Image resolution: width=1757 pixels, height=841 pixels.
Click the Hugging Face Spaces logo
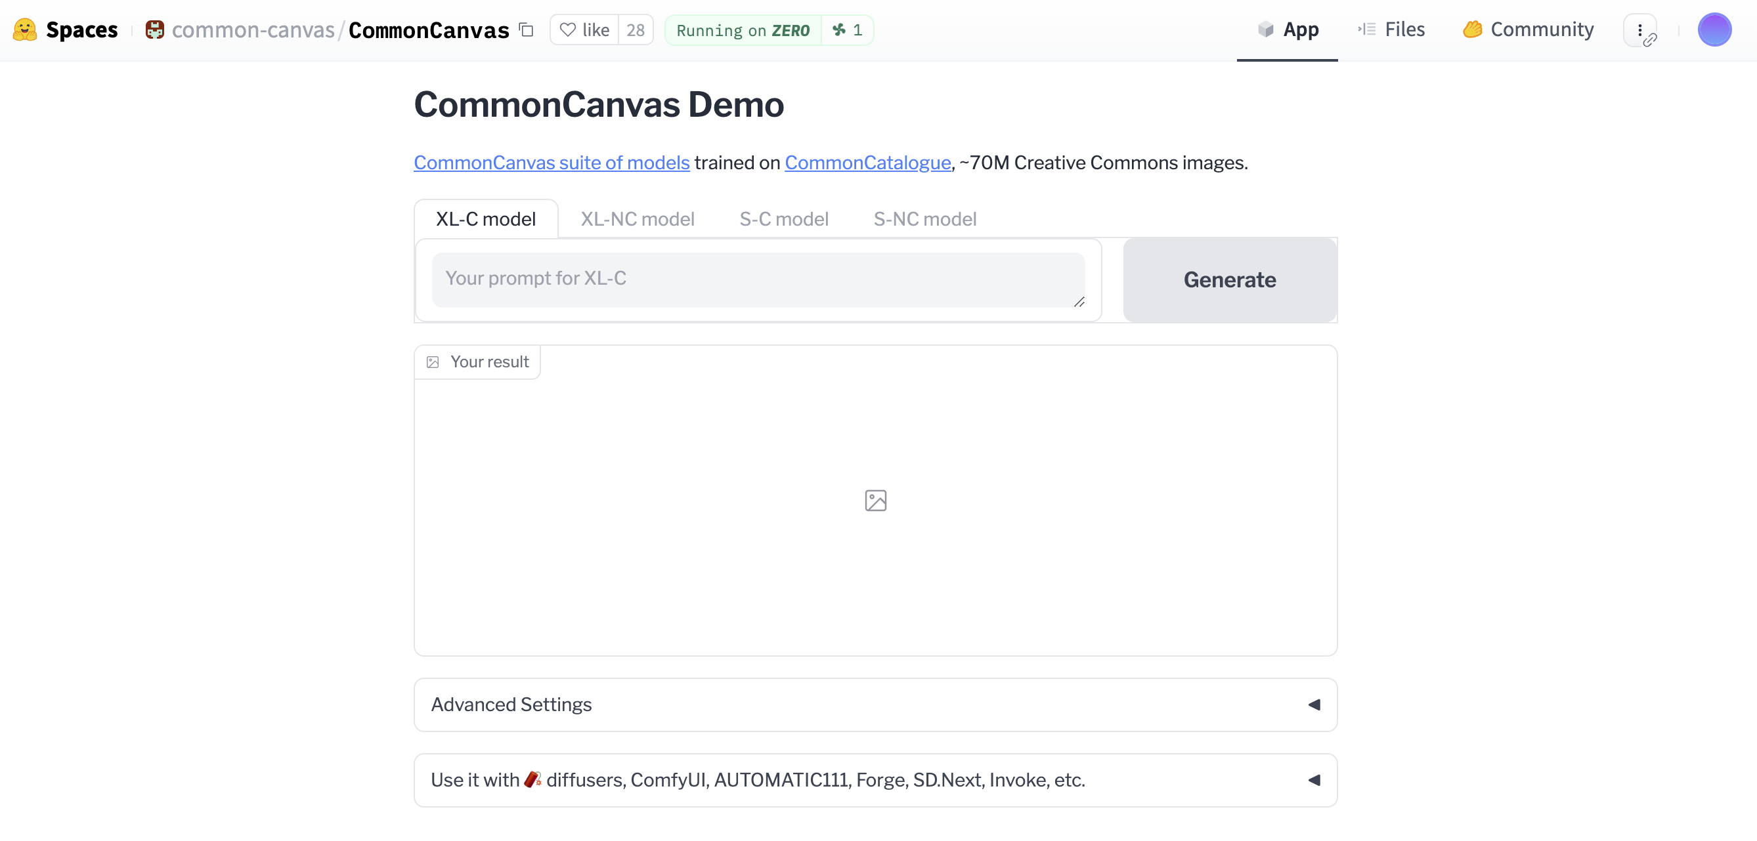24,30
